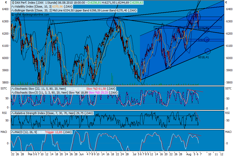Click the RSI panel label on the right side
235x156 pixels.
[x=227, y=113]
